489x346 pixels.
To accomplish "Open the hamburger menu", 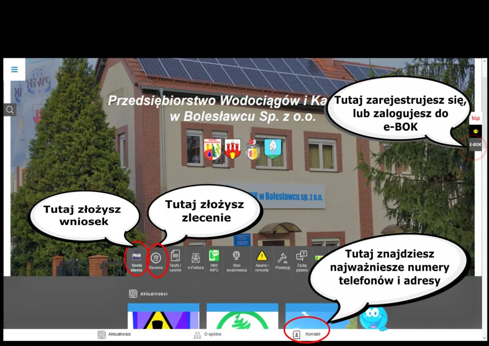I will 15,70.
